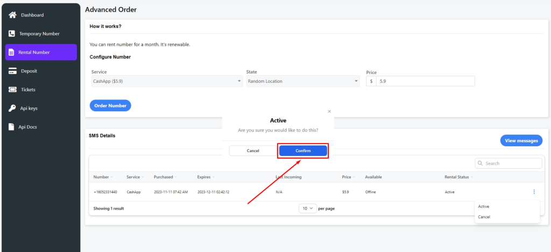Click Cancel in the confirmation dialog
Viewport: 551px width, 252px height.
253,150
